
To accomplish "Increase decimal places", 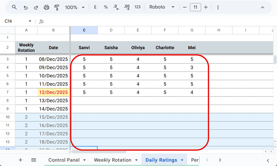I will [127, 7].
